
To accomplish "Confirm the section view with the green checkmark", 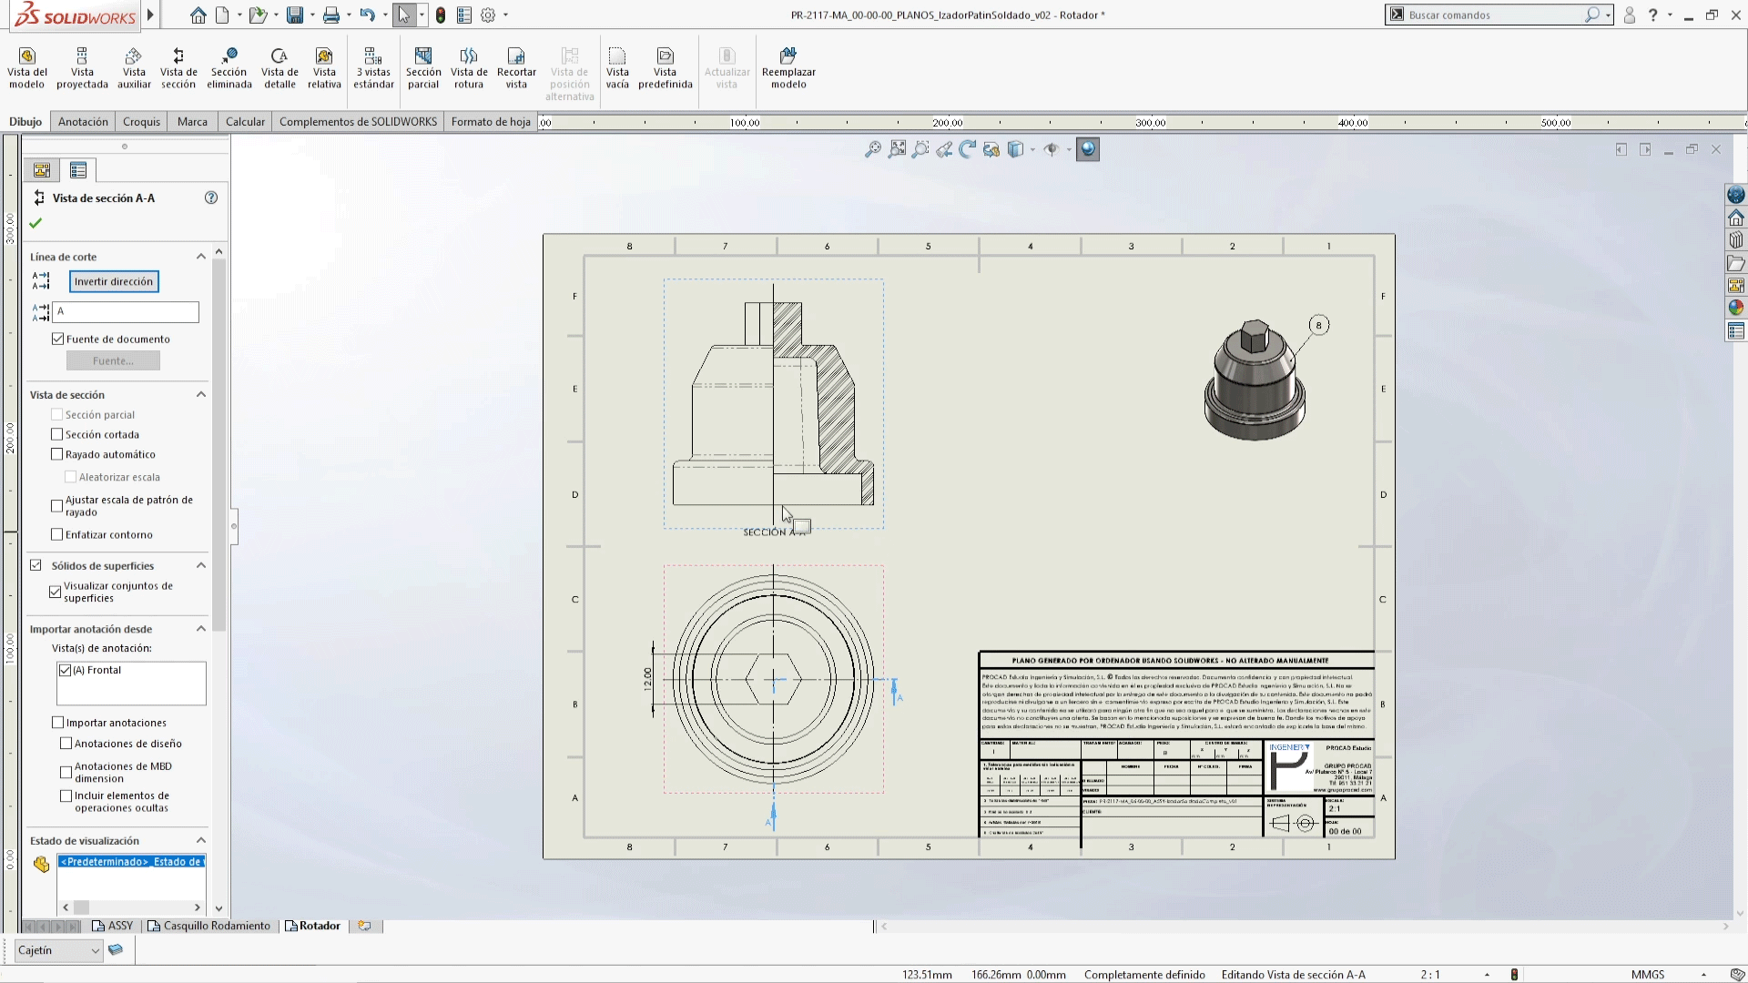I will [x=36, y=223].
